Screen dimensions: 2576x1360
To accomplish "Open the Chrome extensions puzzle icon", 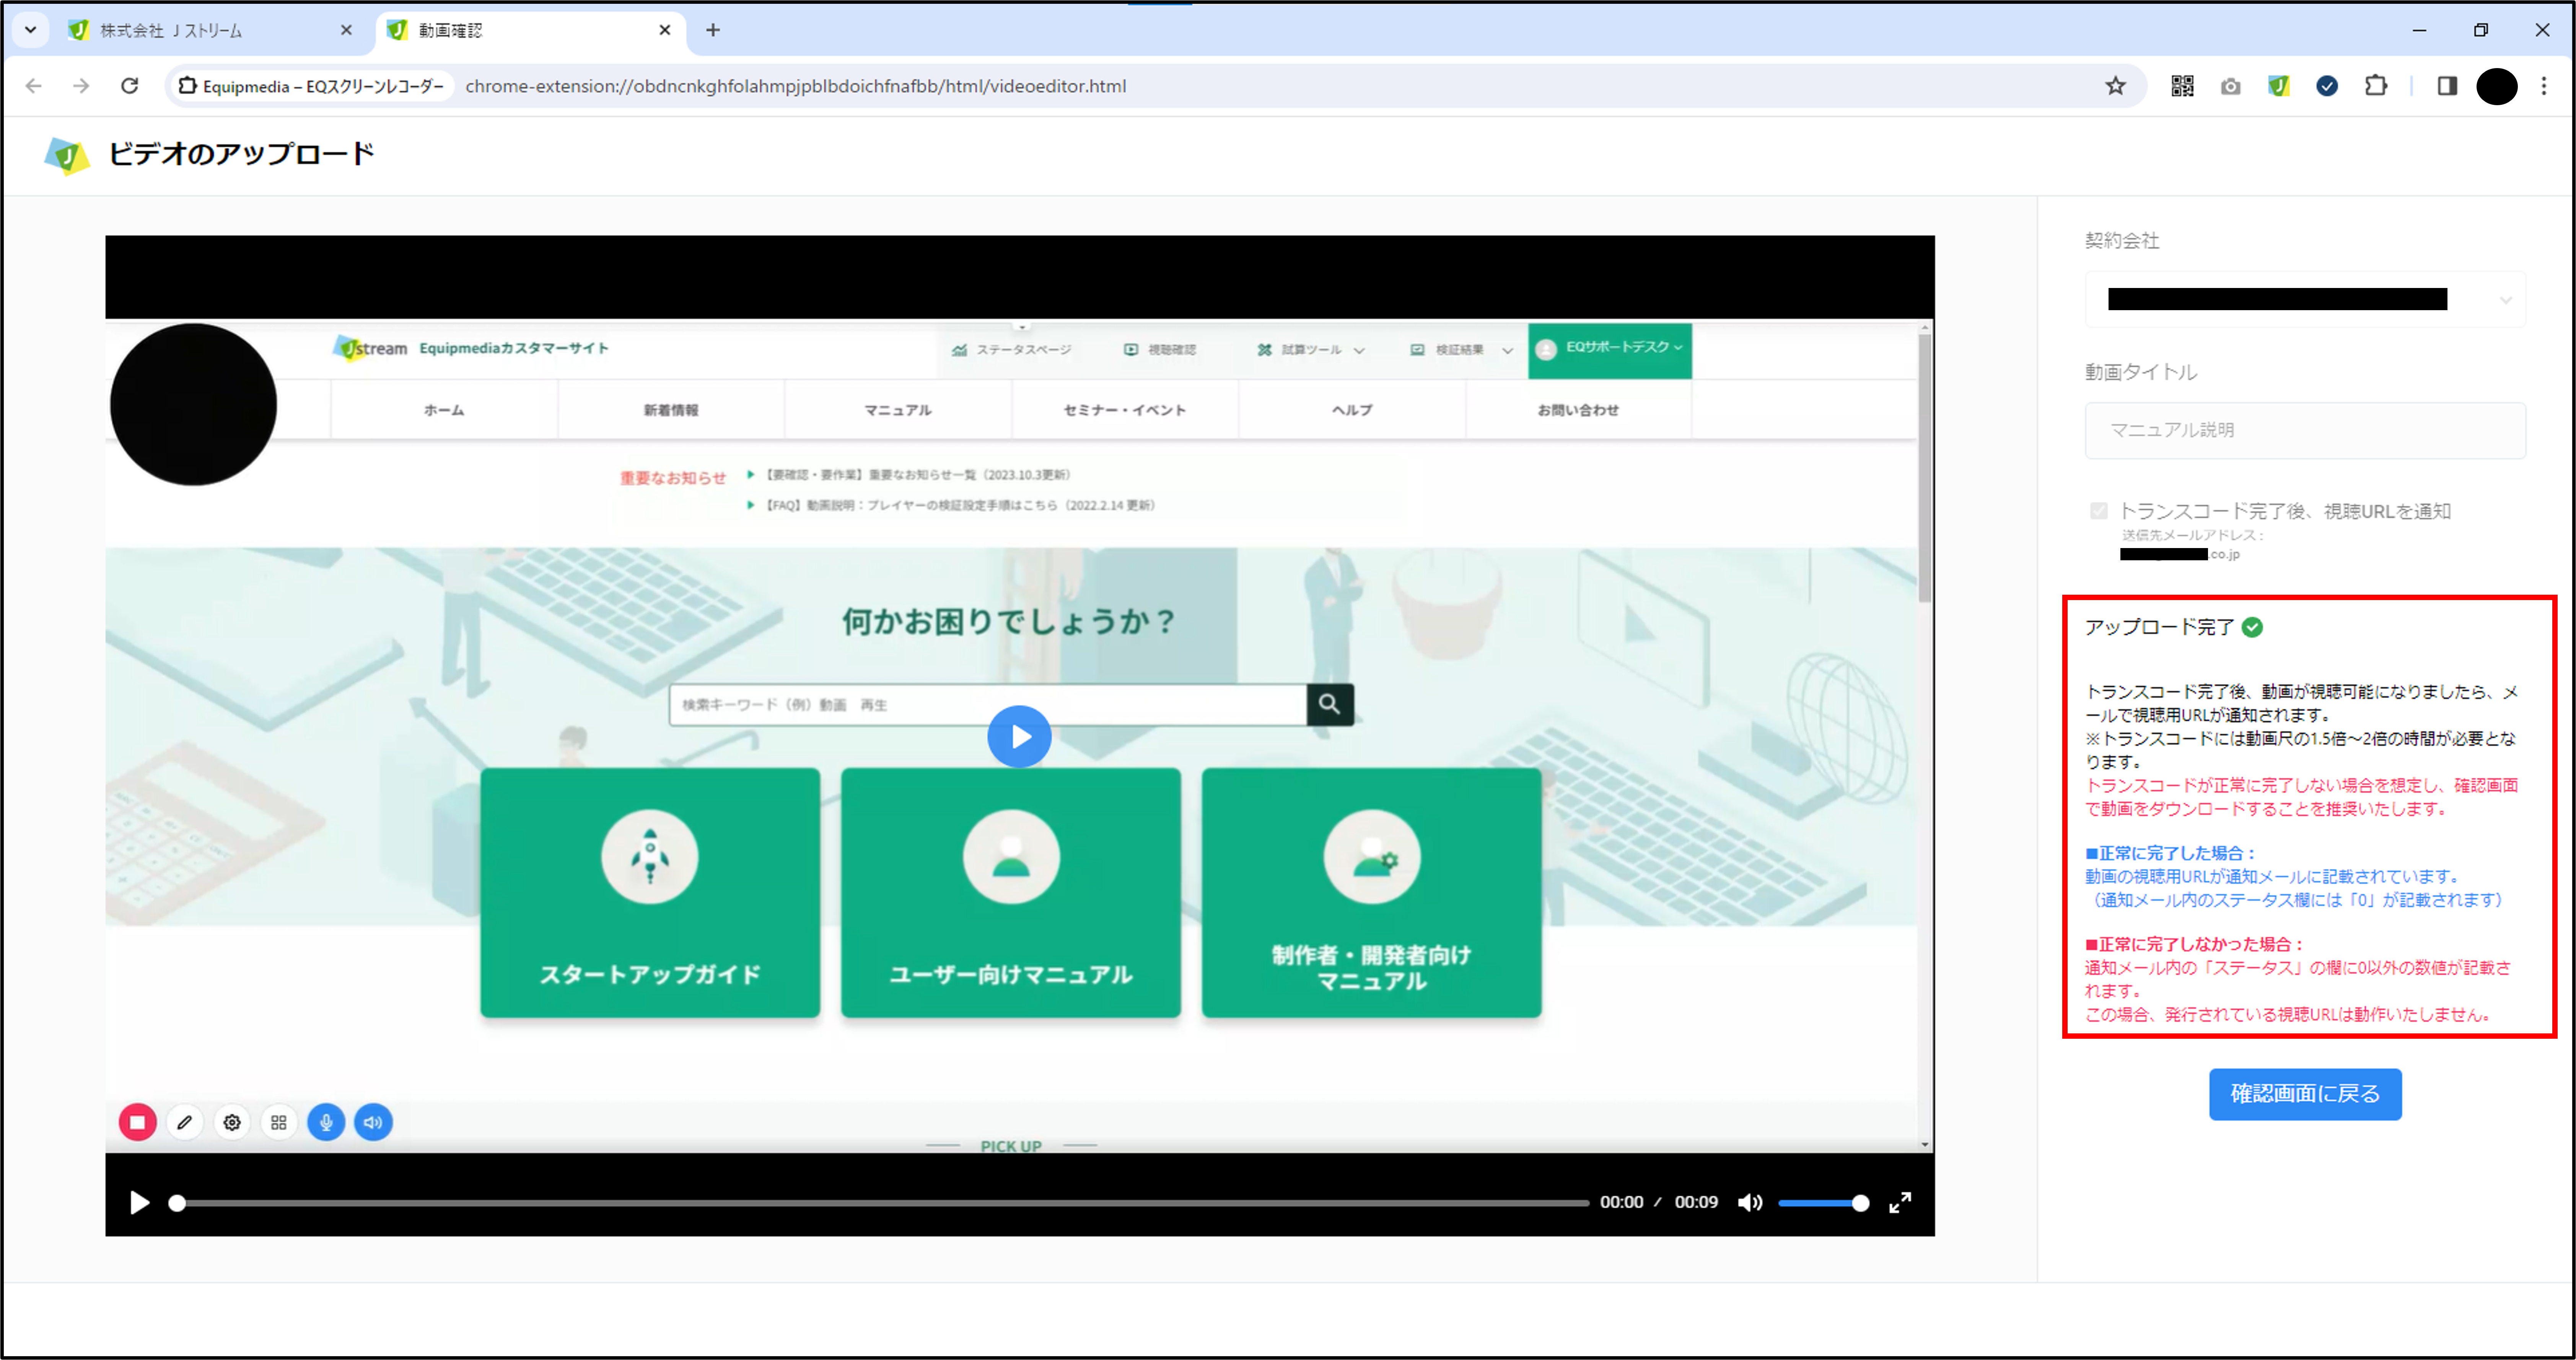I will tap(2376, 86).
